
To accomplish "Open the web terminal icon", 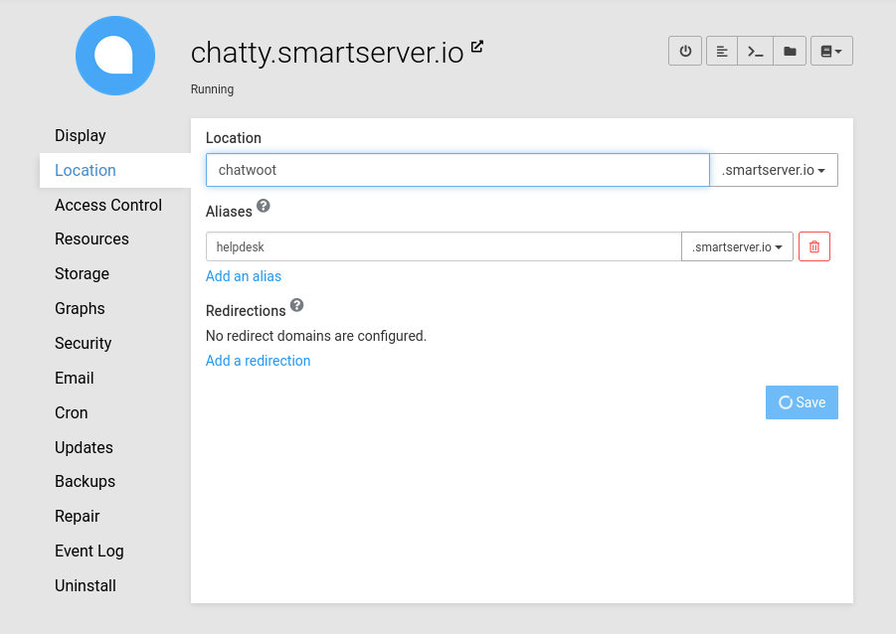I will 756,51.
